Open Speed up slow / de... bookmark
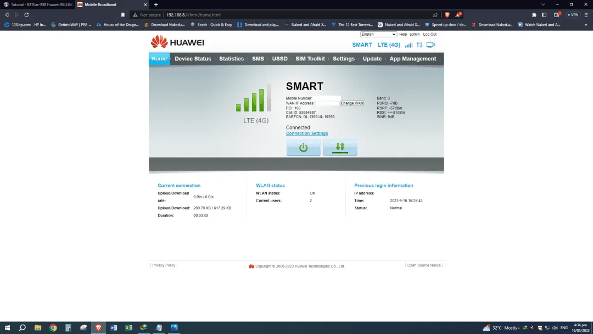593x334 pixels. (x=445, y=25)
